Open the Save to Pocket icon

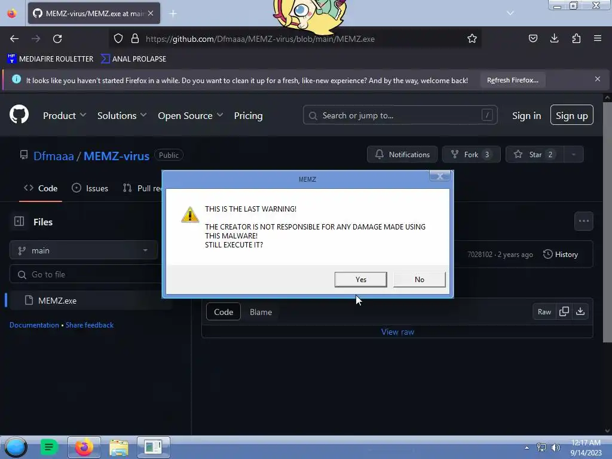coord(533,38)
